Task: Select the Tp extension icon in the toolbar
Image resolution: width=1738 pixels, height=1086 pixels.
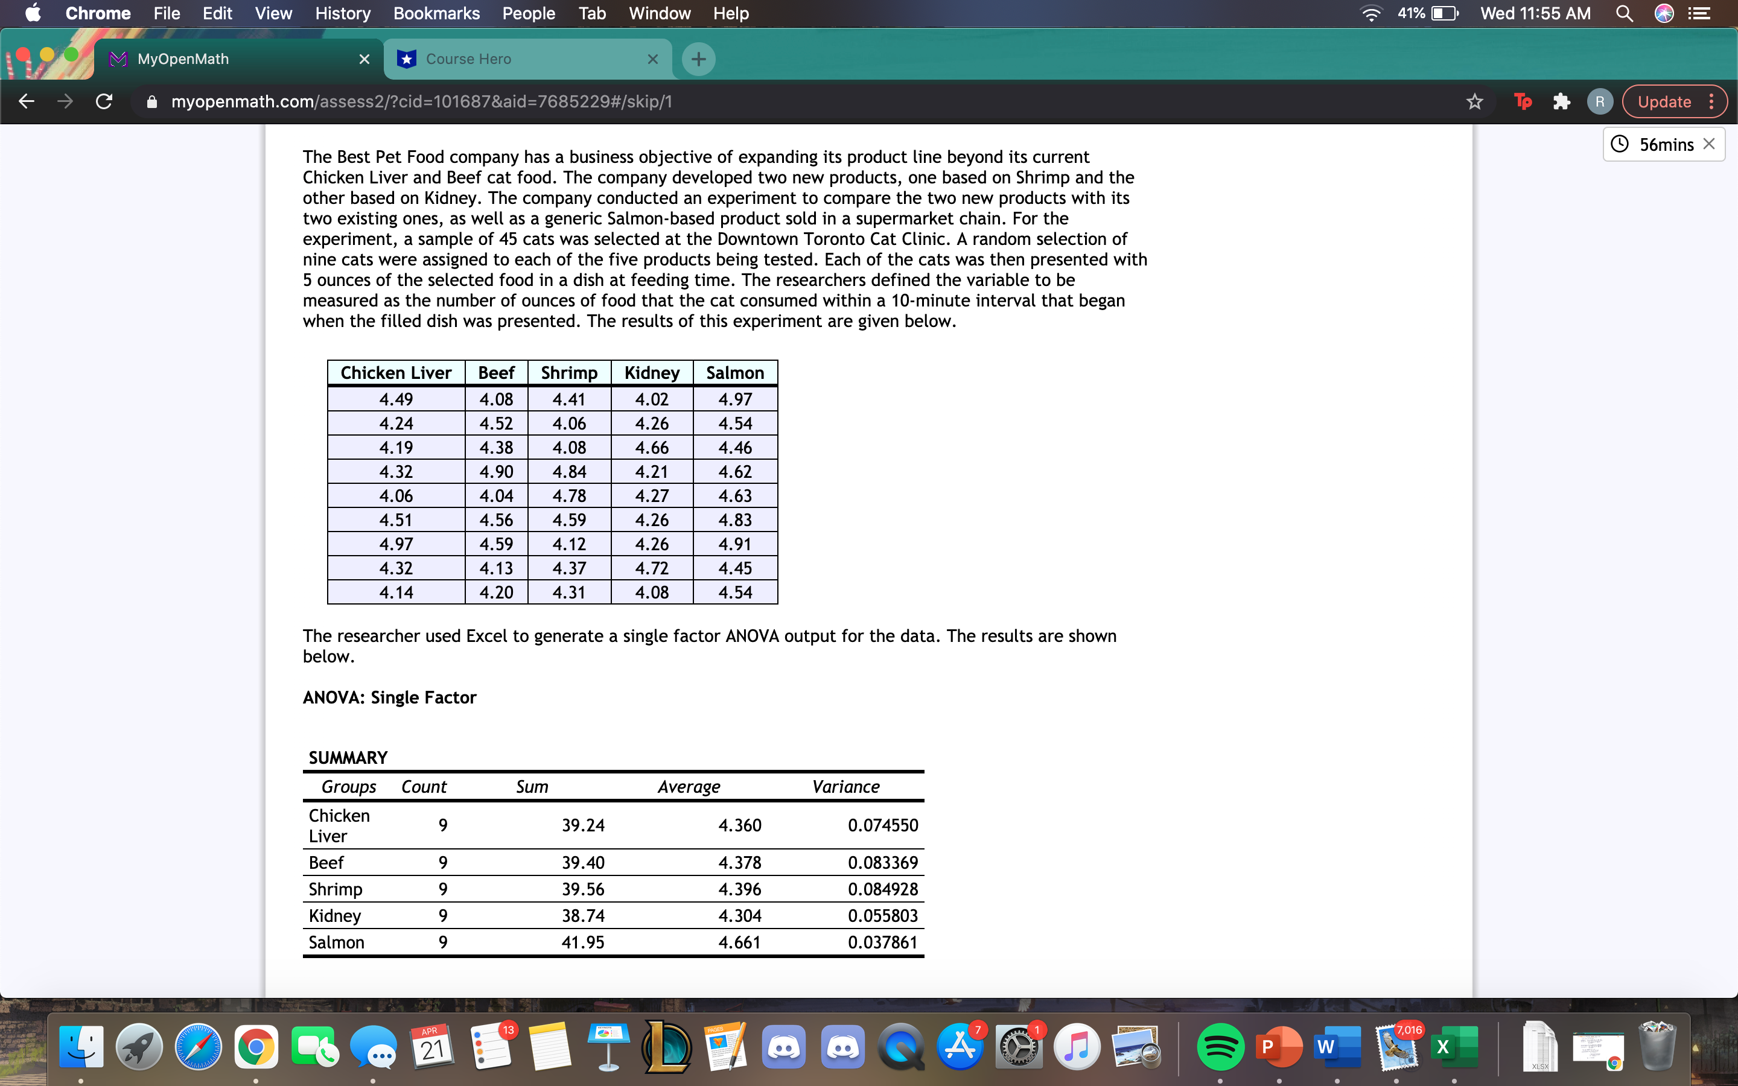Action: (1523, 101)
